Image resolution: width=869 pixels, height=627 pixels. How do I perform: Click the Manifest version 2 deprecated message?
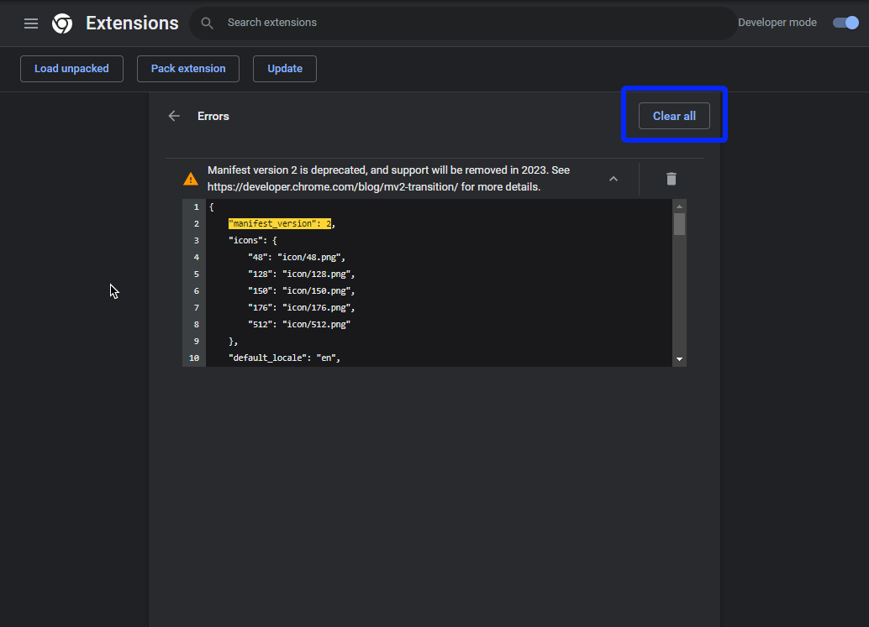(x=388, y=178)
